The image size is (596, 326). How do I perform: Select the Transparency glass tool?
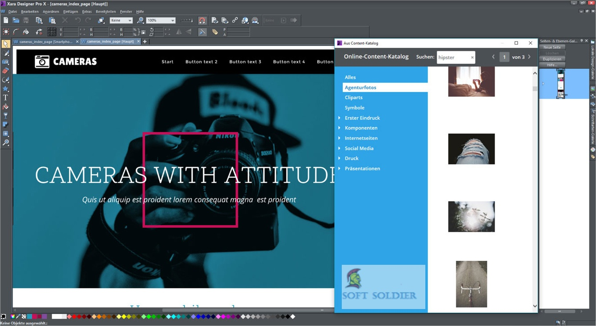click(x=5, y=116)
